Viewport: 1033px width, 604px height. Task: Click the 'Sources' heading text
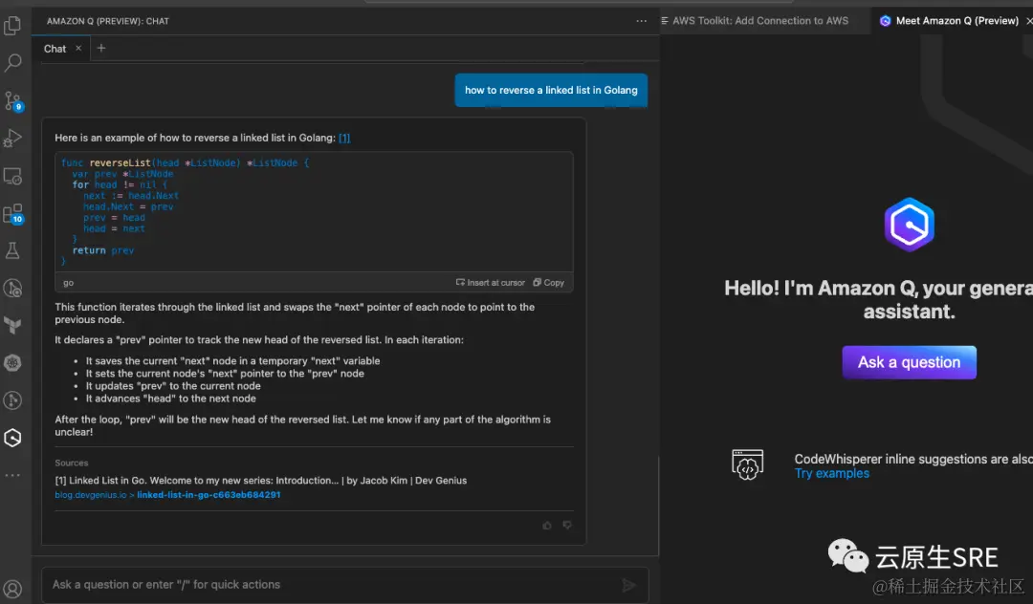[x=71, y=463]
